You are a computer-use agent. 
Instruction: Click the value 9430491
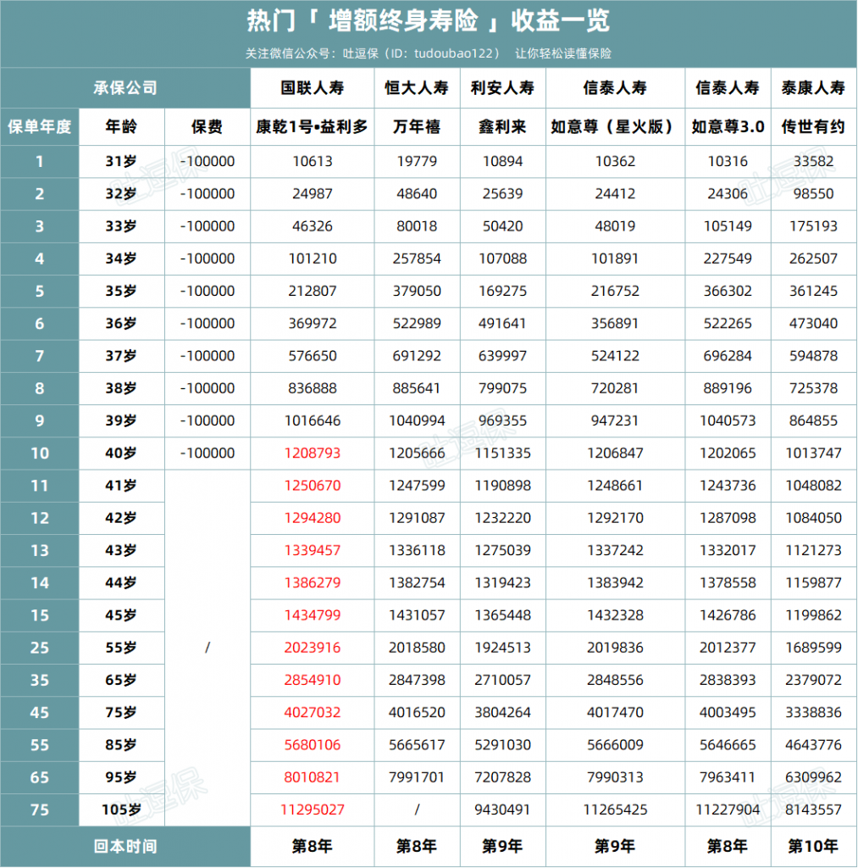[x=502, y=810]
